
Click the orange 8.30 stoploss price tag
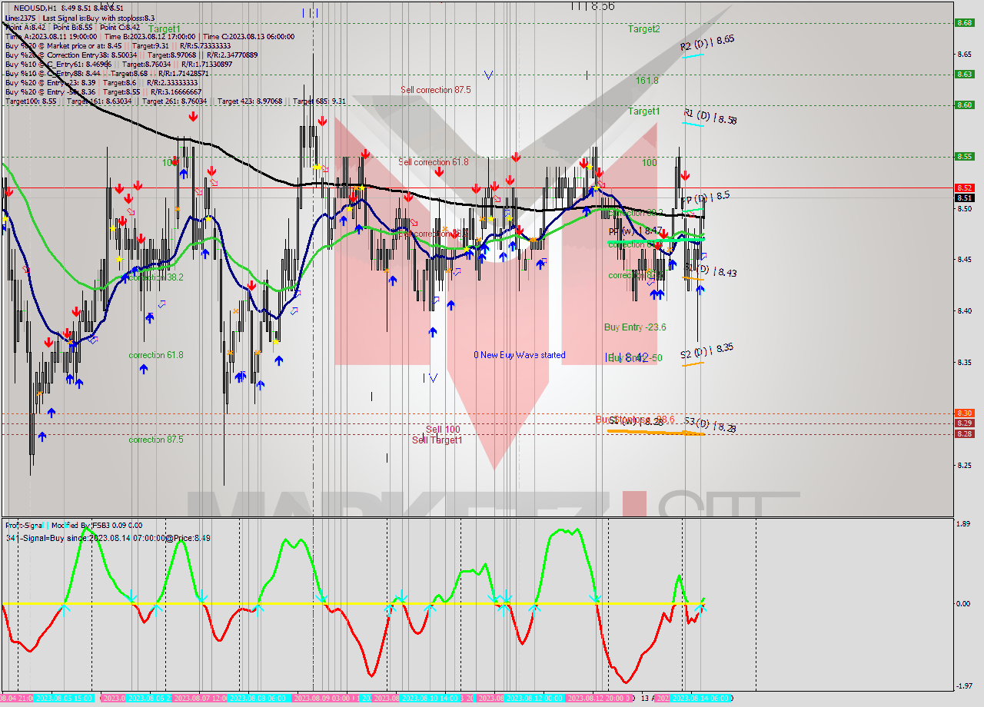pos(964,413)
